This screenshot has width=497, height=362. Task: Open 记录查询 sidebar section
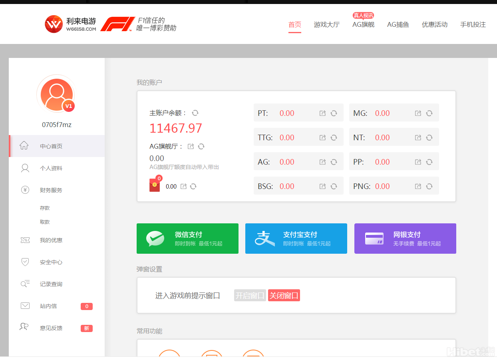pos(51,284)
